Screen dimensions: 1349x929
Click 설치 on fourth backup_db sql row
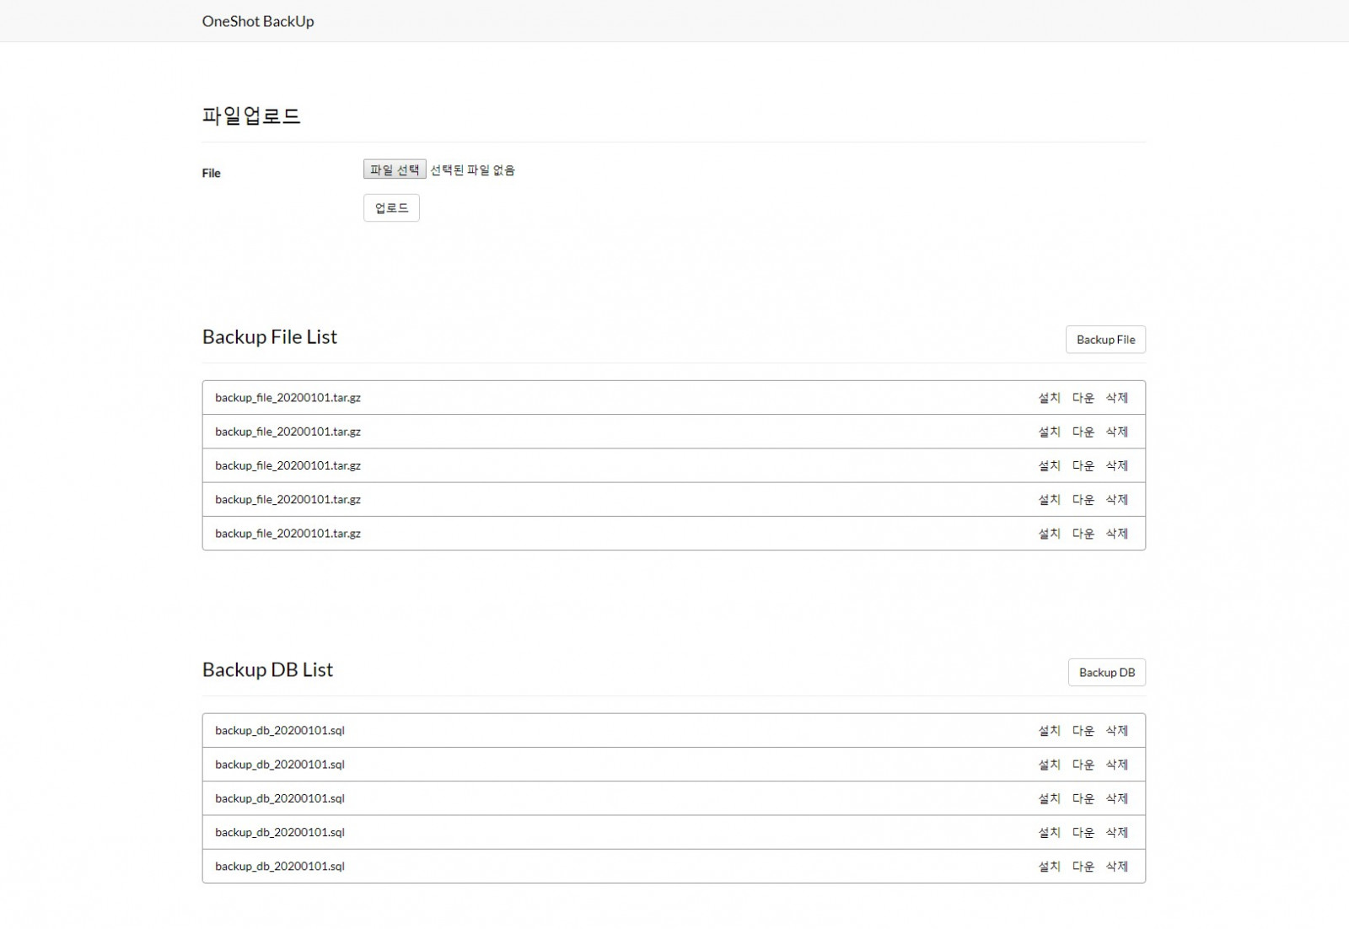click(x=1049, y=832)
